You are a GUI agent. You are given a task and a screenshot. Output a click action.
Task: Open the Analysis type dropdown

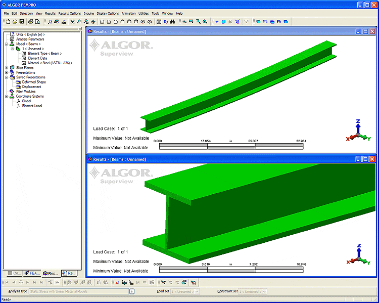click(132, 292)
